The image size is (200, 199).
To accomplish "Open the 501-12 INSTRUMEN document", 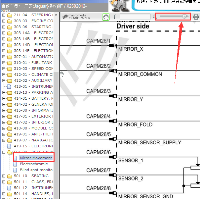I will point(33,188).
